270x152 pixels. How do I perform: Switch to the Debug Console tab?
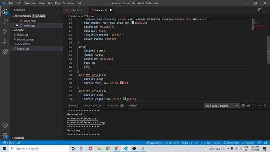click(x=92, y=106)
